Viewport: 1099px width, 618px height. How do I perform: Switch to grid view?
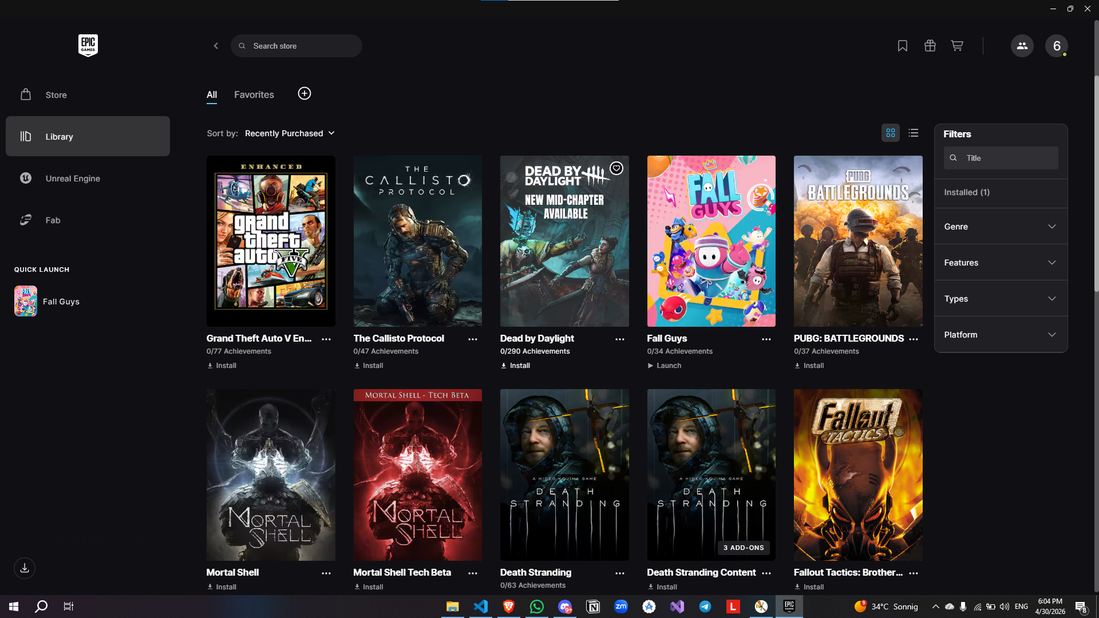click(891, 133)
